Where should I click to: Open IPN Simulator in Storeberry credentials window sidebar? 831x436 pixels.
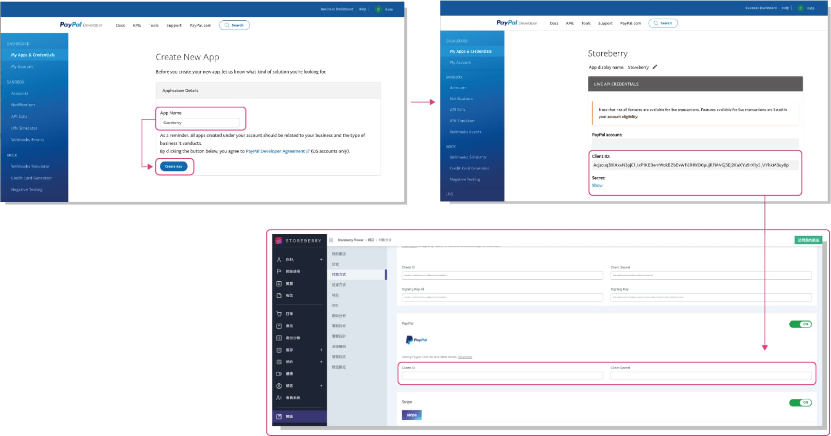coord(462,121)
